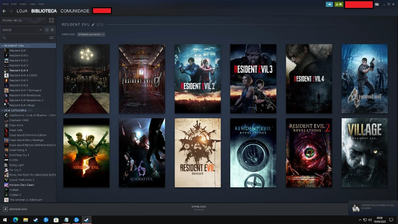Click the magnifier search icon
This screenshot has height=224, width=398.
coord(4,38)
